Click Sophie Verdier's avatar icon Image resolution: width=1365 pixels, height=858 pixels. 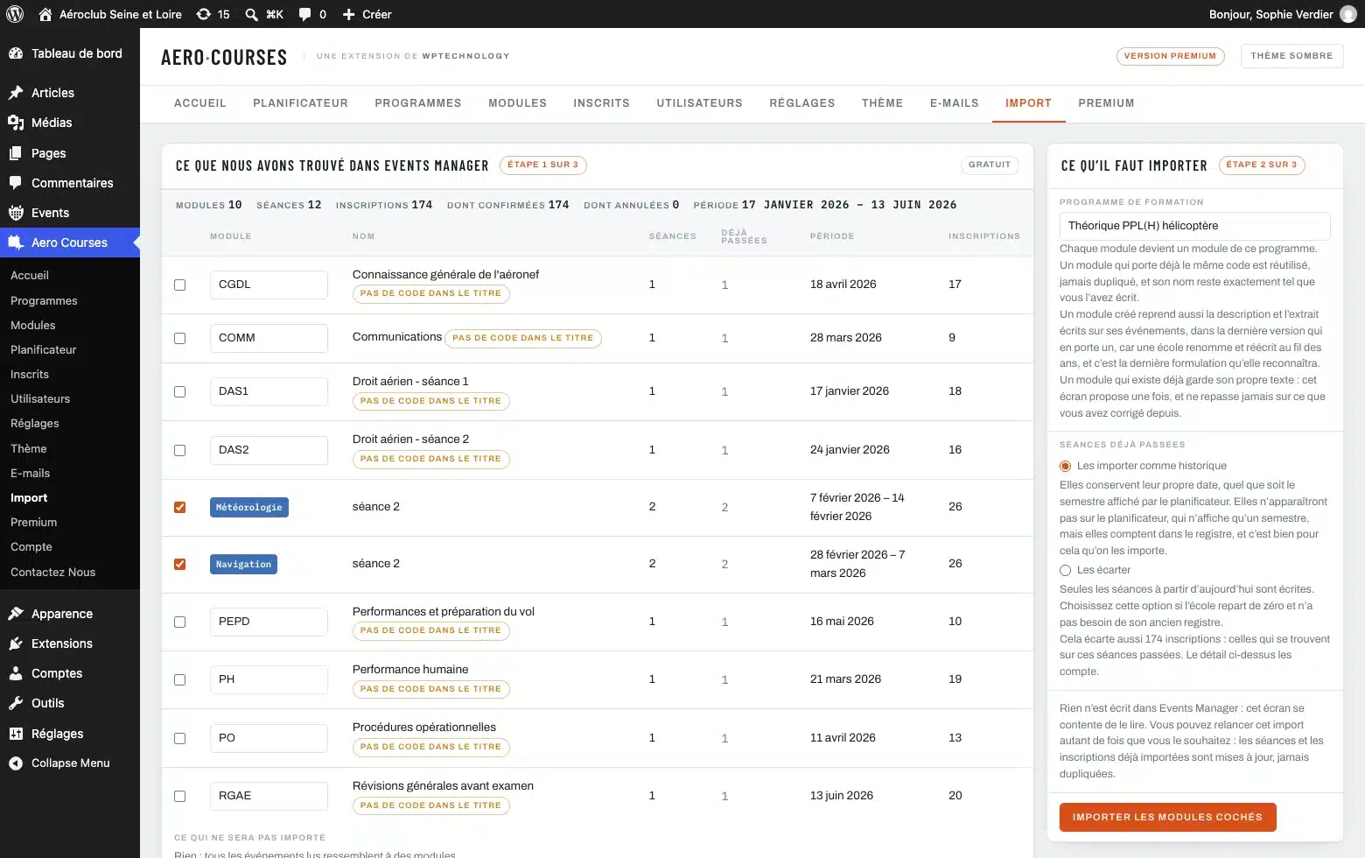pyautogui.click(x=1348, y=14)
